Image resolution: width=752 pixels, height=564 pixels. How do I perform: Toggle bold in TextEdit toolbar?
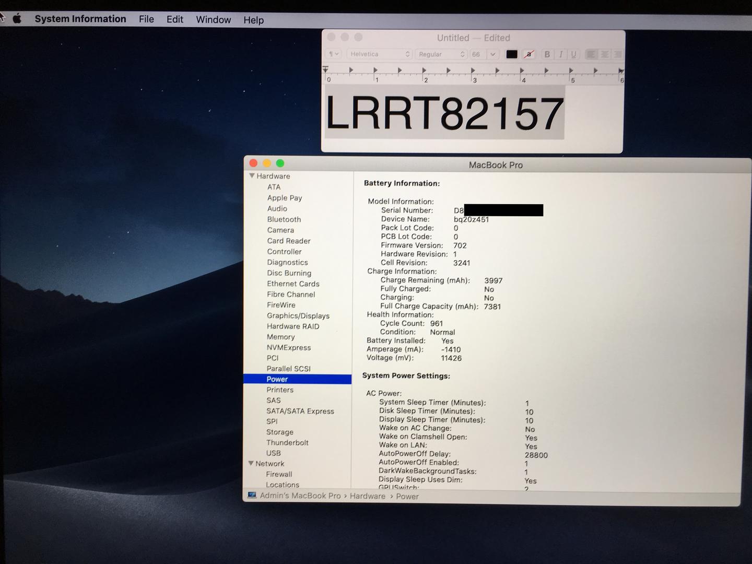(547, 54)
